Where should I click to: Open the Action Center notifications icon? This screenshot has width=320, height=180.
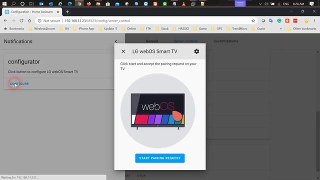click(311, 3)
